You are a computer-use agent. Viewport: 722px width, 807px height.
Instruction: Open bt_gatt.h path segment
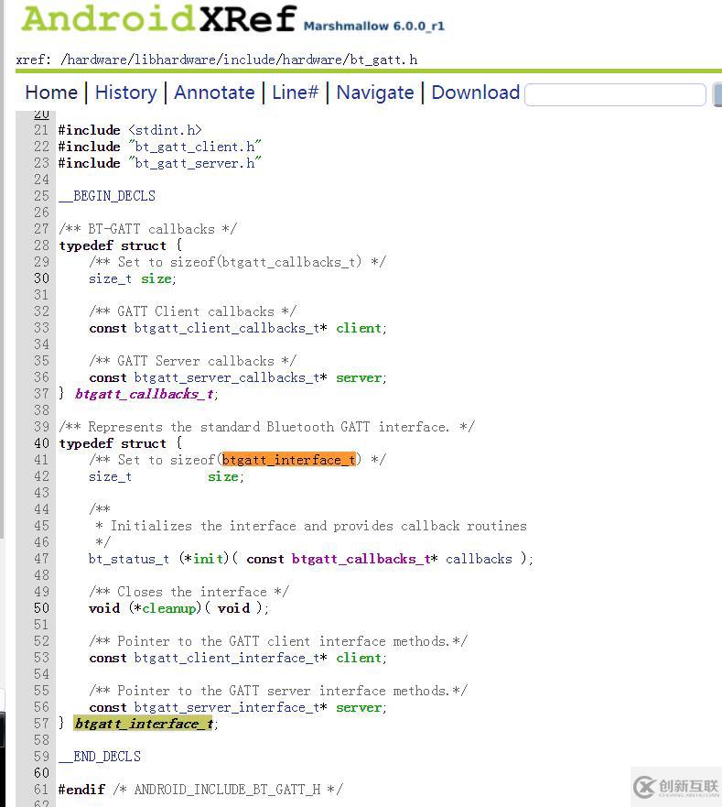383,60
